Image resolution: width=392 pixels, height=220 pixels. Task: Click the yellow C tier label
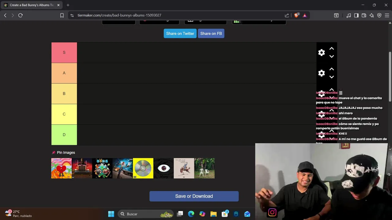[64, 114]
